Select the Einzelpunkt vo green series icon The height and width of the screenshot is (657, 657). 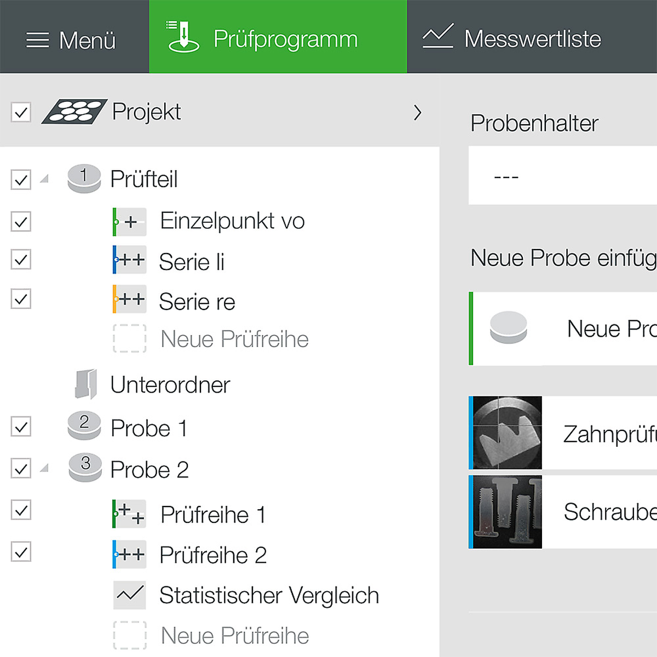coord(129,222)
